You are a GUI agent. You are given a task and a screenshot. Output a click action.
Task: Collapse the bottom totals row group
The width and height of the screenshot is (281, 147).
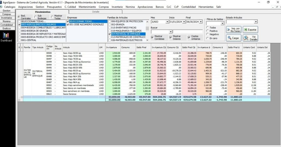[19, 100]
